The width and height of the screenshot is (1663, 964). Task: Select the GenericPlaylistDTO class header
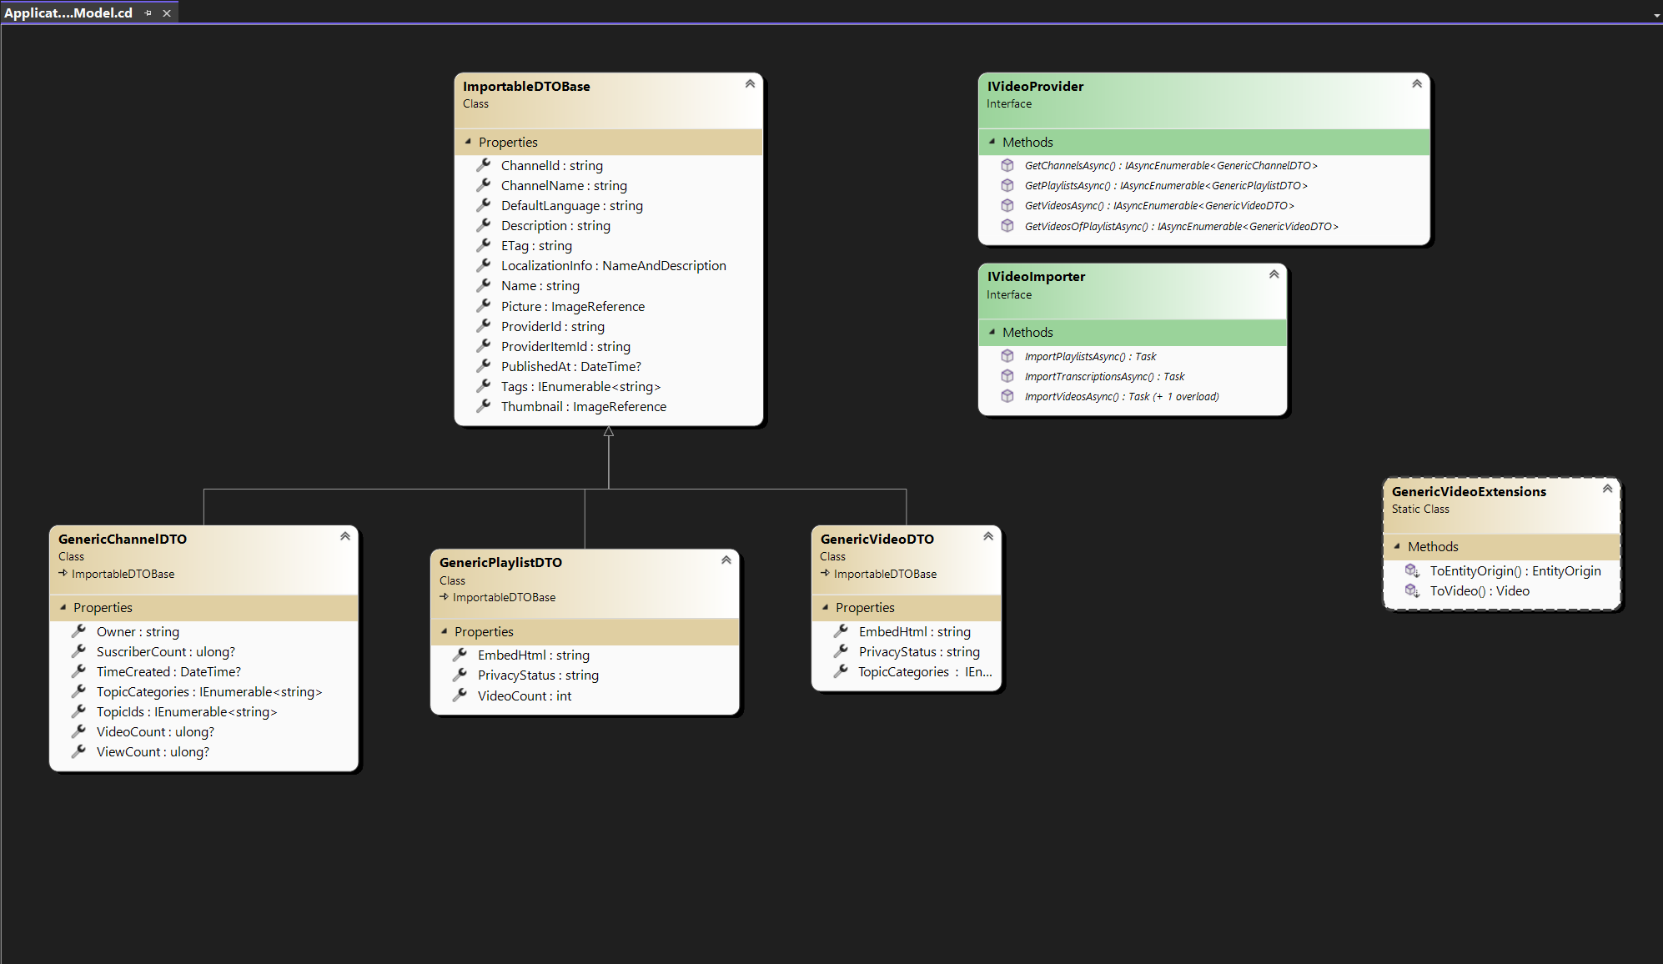tap(500, 562)
